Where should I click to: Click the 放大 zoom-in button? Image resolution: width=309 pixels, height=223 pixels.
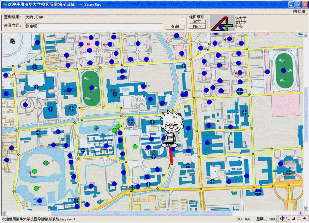coord(197,21)
